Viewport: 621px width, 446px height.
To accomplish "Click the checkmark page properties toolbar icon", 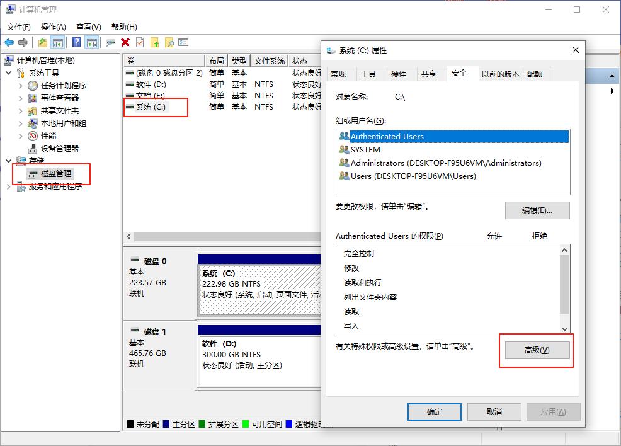I will 140,42.
